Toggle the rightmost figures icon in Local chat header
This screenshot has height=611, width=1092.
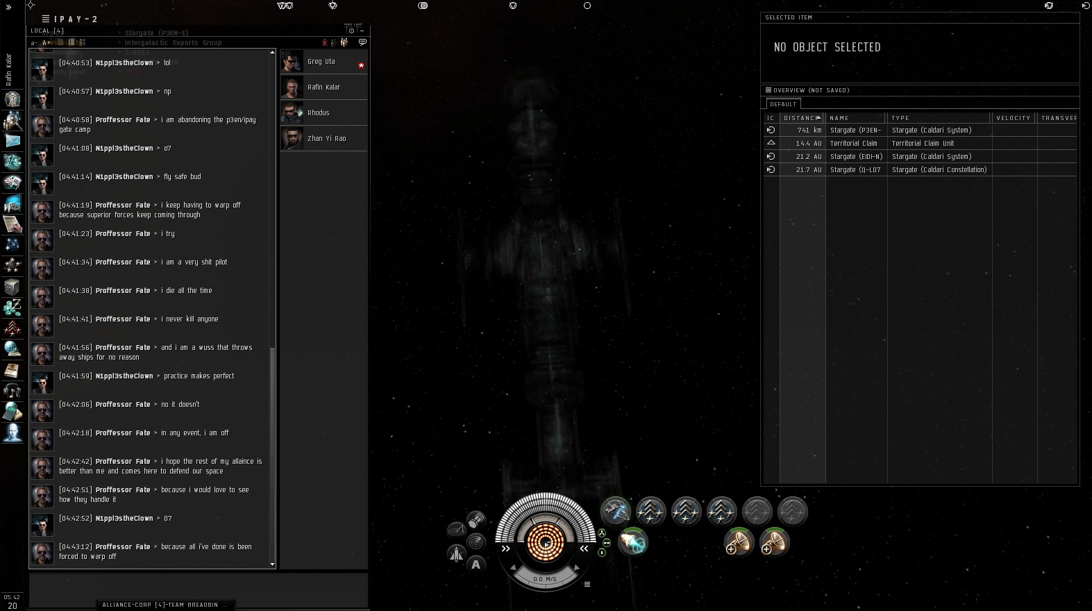(344, 42)
